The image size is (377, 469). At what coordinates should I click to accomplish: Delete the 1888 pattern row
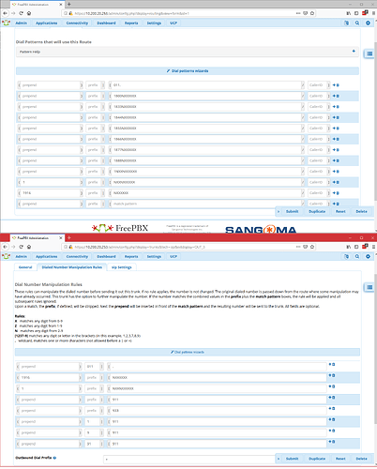click(x=338, y=160)
